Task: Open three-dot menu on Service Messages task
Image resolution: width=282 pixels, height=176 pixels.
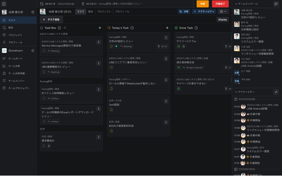Action: click(x=98, y=42)
